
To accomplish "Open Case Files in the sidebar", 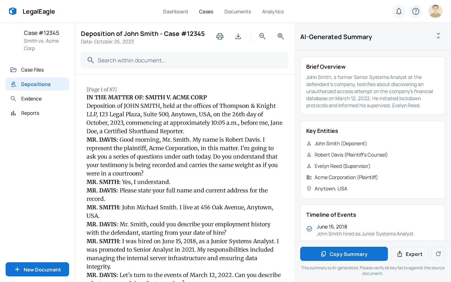I will (x=32, y=70).
